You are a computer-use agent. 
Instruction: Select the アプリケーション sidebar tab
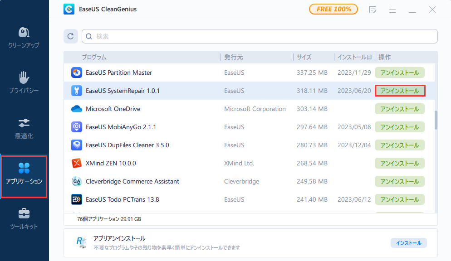click(24, 174)
